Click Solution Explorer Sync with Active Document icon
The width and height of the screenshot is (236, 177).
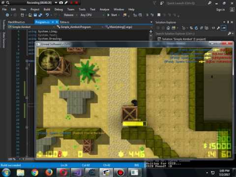(191, 28)
